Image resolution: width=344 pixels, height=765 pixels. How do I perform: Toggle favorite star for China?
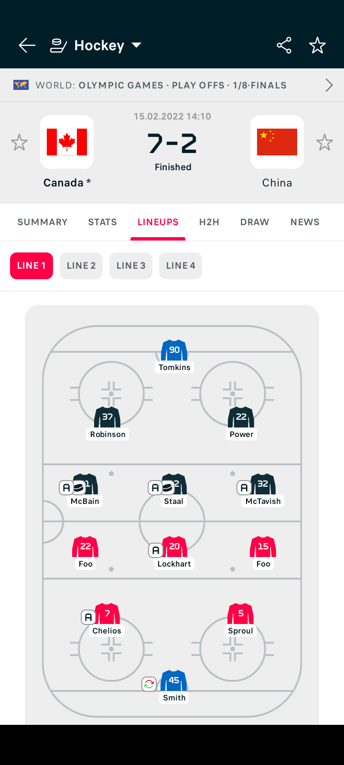point(324,142)
